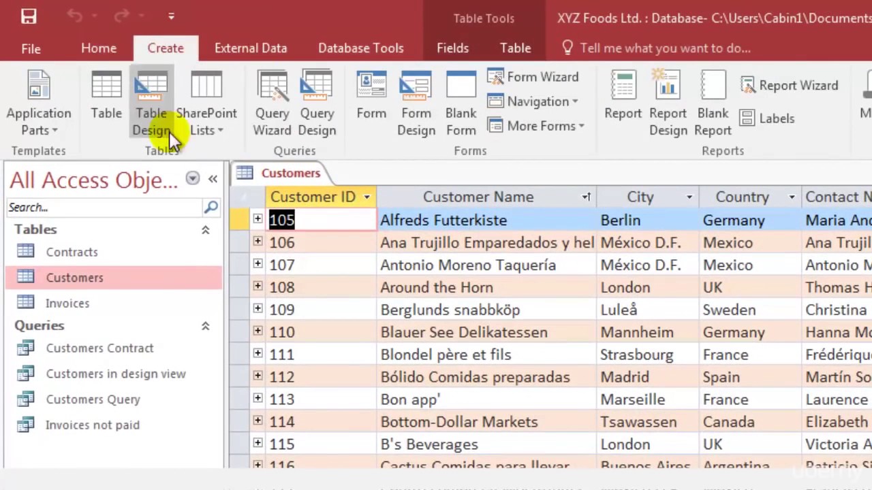Click the Save icon in title bar
The image size is (872, 490).
pos(29,16)
